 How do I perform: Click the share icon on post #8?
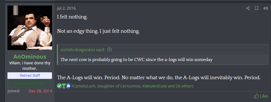coord(248,8)
